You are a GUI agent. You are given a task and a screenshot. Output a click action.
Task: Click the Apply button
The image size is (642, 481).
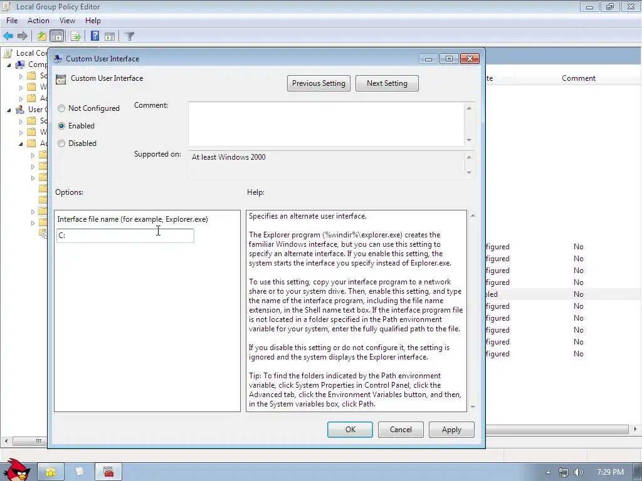pos(451,430)
